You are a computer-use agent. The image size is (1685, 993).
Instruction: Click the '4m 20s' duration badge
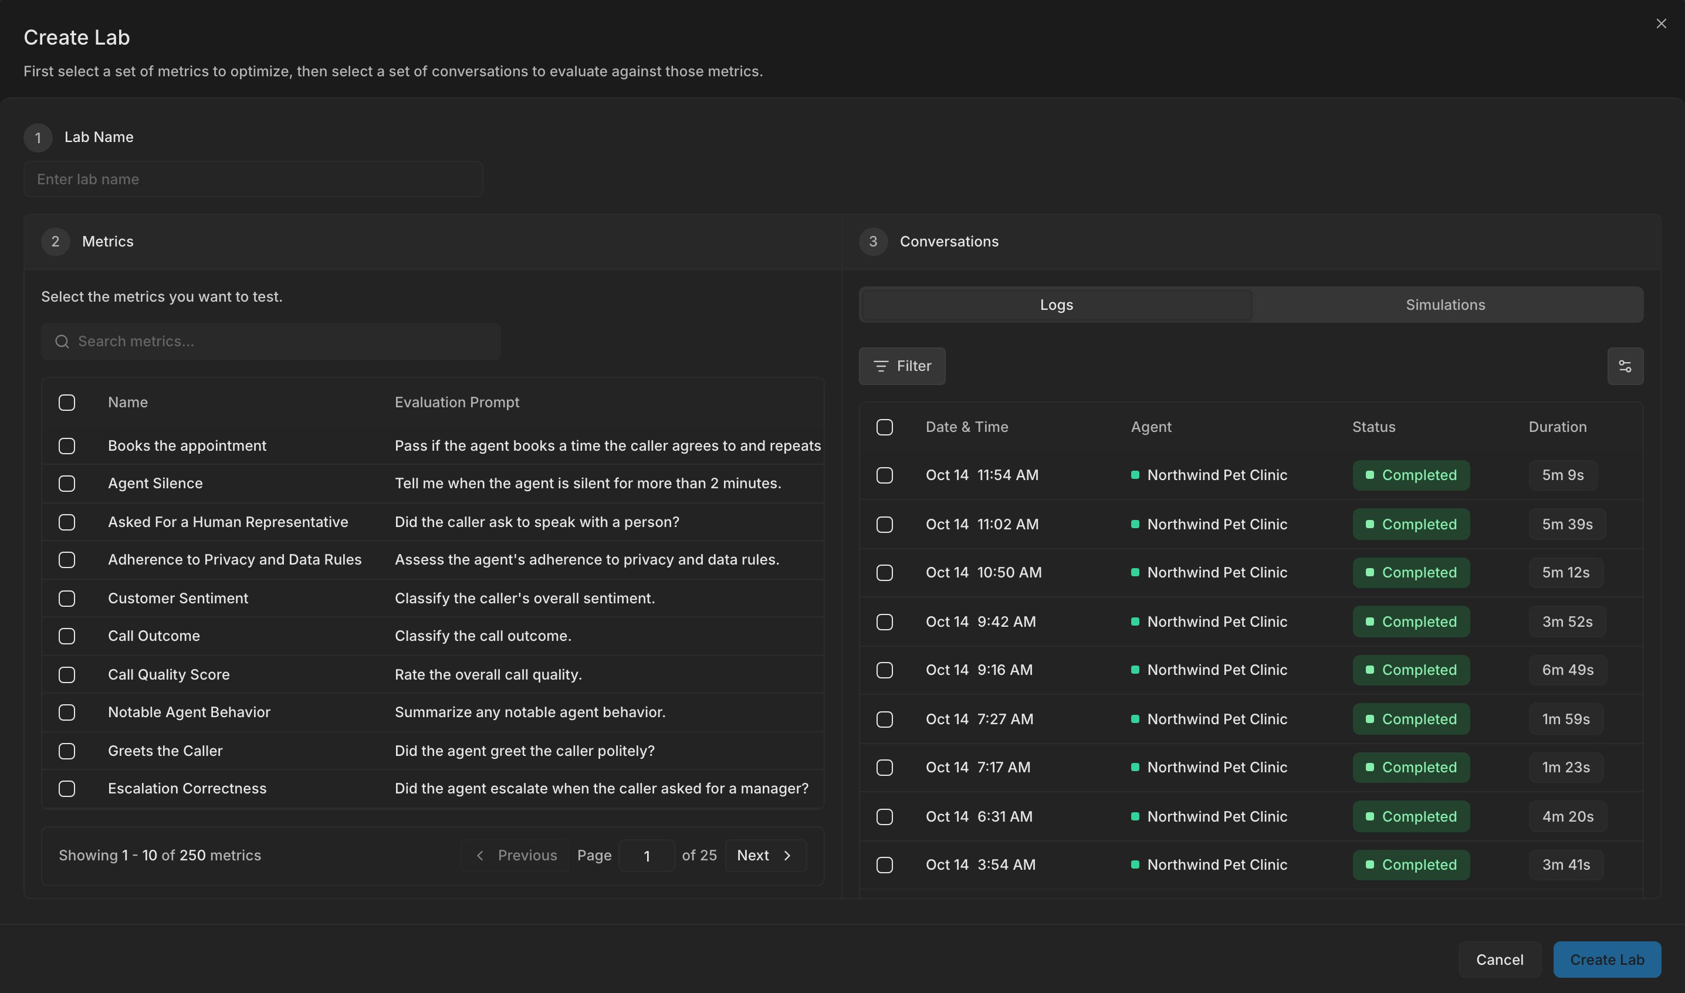tap(1567, 816)
